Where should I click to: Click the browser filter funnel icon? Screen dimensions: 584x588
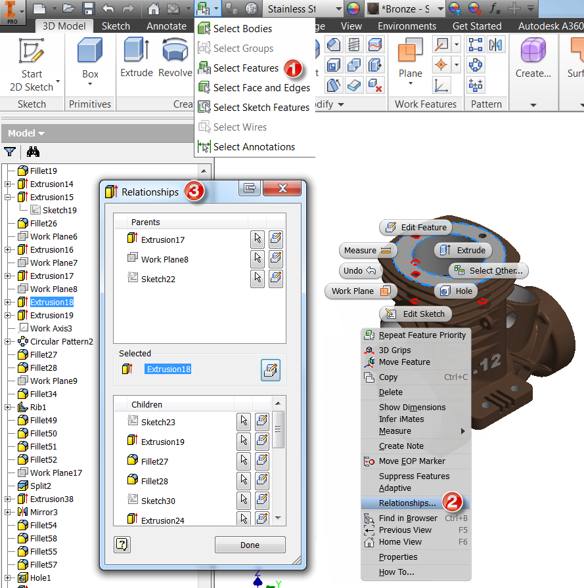click(10, 152)
